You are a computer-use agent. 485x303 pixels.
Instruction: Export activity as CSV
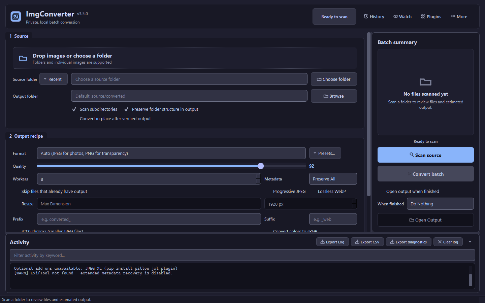click(x=367, y=242)
